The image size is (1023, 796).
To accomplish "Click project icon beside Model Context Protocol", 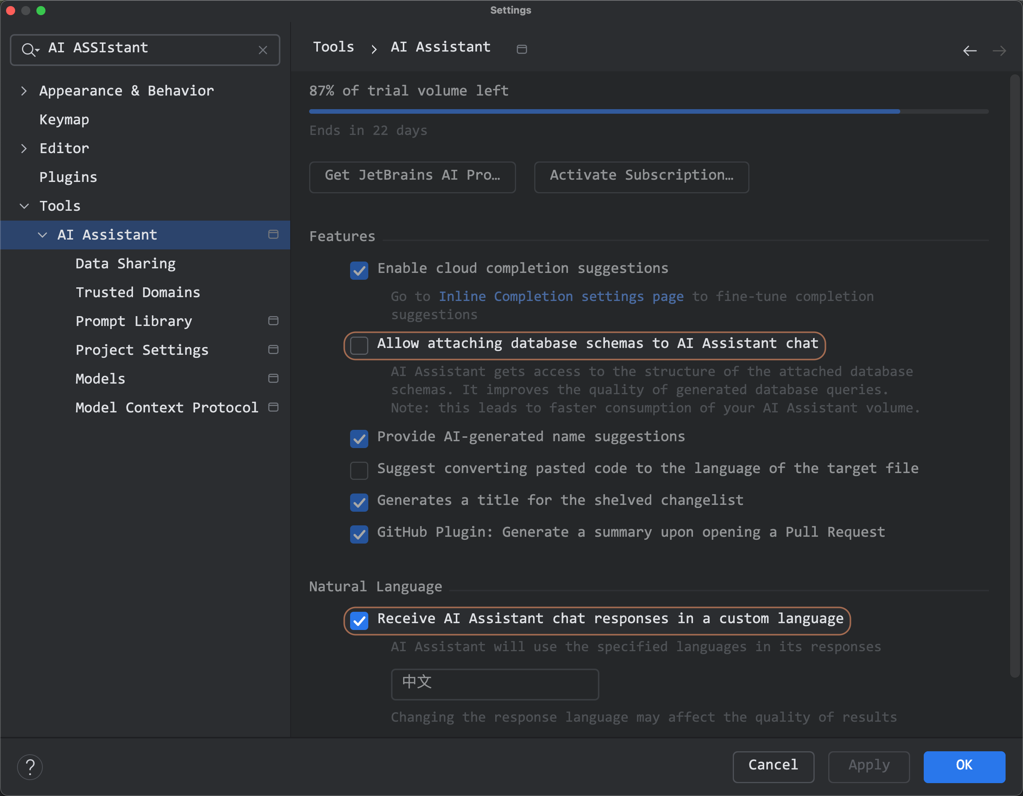I will (273, 407).
